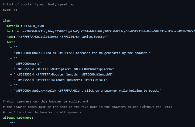The width and height of the screenshot is (195, 127).
Task: Click the PLAYER_HEAD material value
Action: pos(34,26)
